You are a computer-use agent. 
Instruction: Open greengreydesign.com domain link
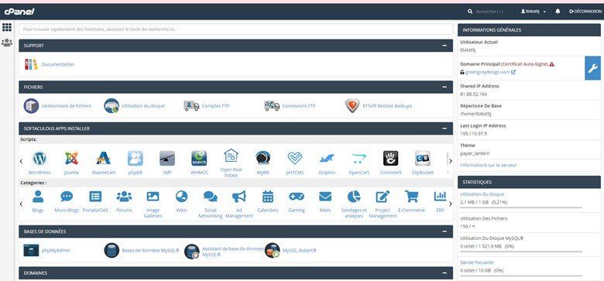tap(487, 72)
